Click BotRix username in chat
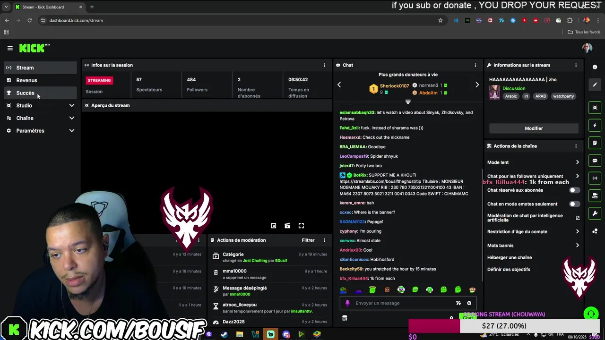Image resolution: width=605 pixels, height=340 pixels. coord(360,175)
